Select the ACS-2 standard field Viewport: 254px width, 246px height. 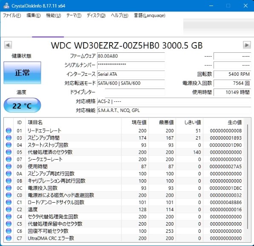coord(174,101)
